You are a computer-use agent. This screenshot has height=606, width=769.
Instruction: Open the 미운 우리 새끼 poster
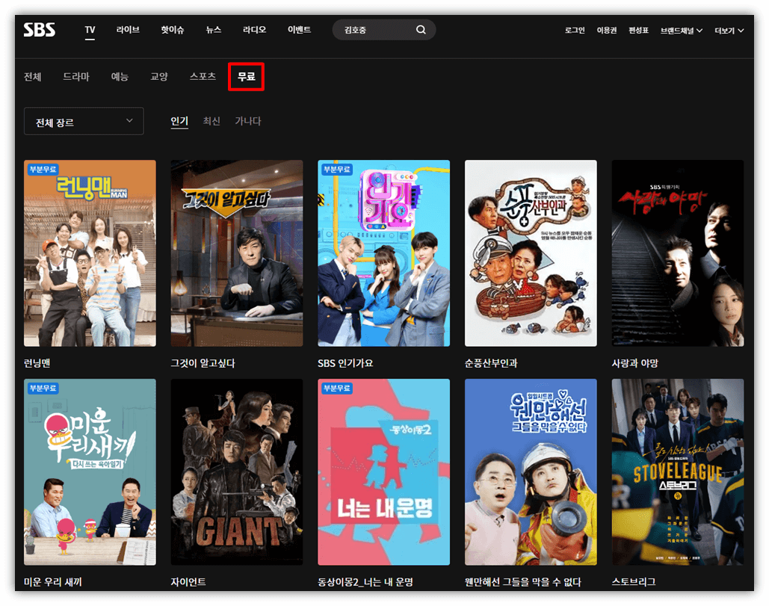(x=90, y=471)
